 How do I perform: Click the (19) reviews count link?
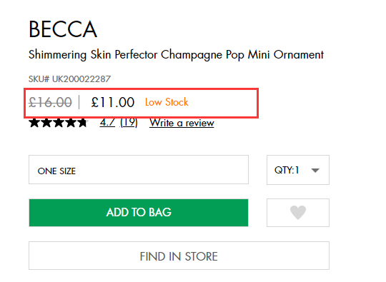coord(129,122)
